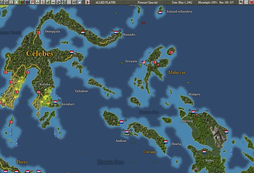The image size is (254, 173).
Task: Click the 'Hex: 180 107' coordinate text
Action: (226, 2)
